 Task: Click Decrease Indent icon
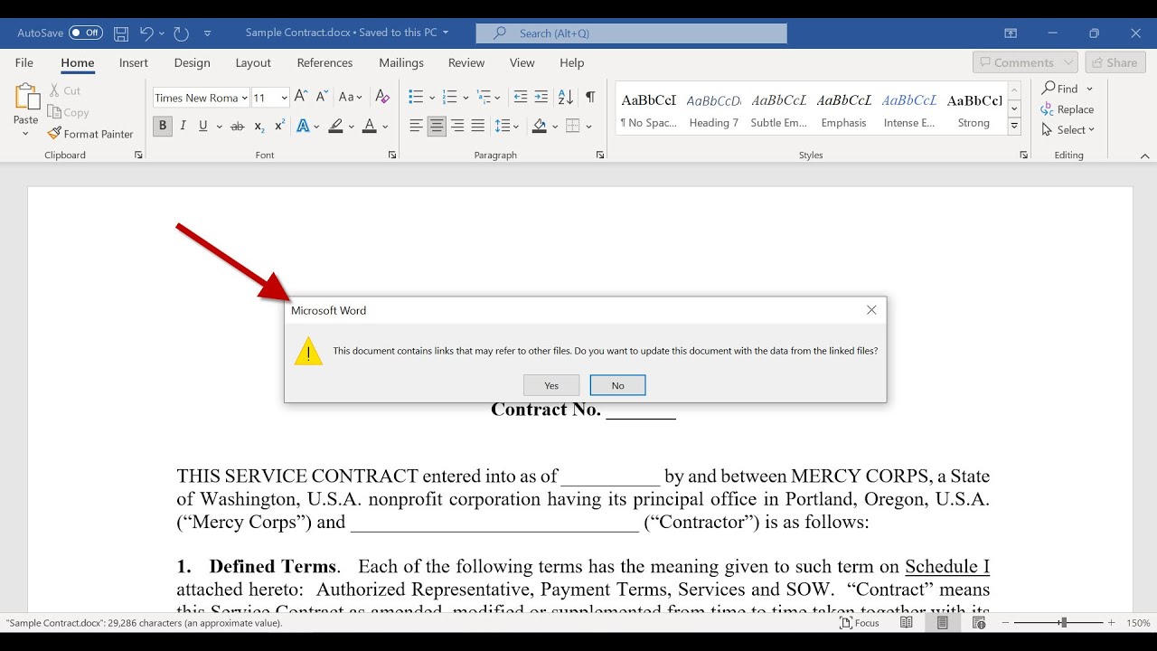pyautogui.click(x=521, y=97)
